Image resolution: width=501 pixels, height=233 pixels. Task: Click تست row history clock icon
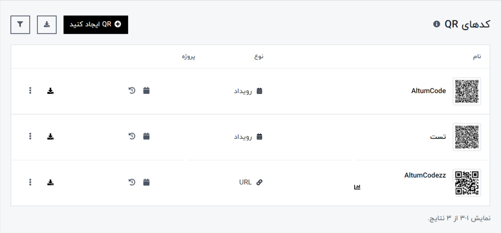[x=132, y=136]
